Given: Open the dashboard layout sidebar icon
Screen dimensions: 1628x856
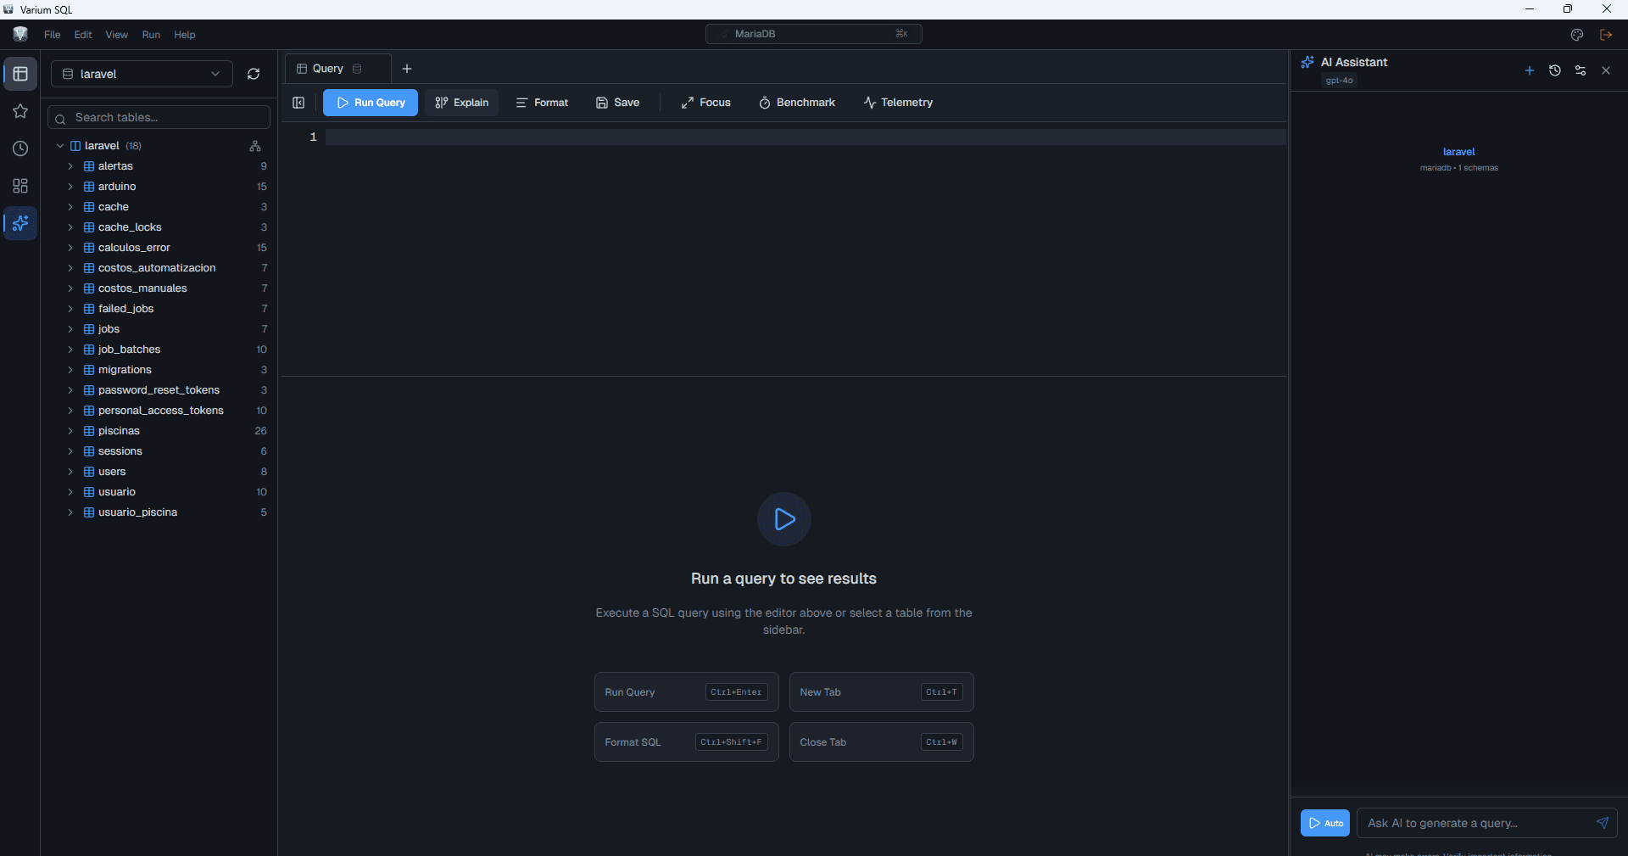Looking at the screenshot, I should pyautogui.click(x=20, y=186).
